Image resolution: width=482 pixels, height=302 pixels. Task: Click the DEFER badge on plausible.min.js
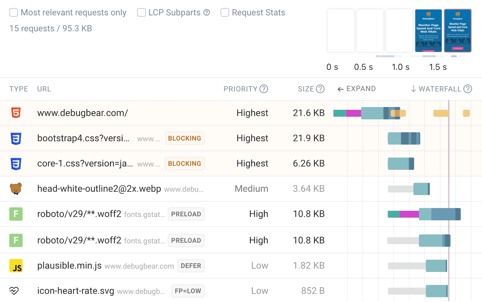191,266
